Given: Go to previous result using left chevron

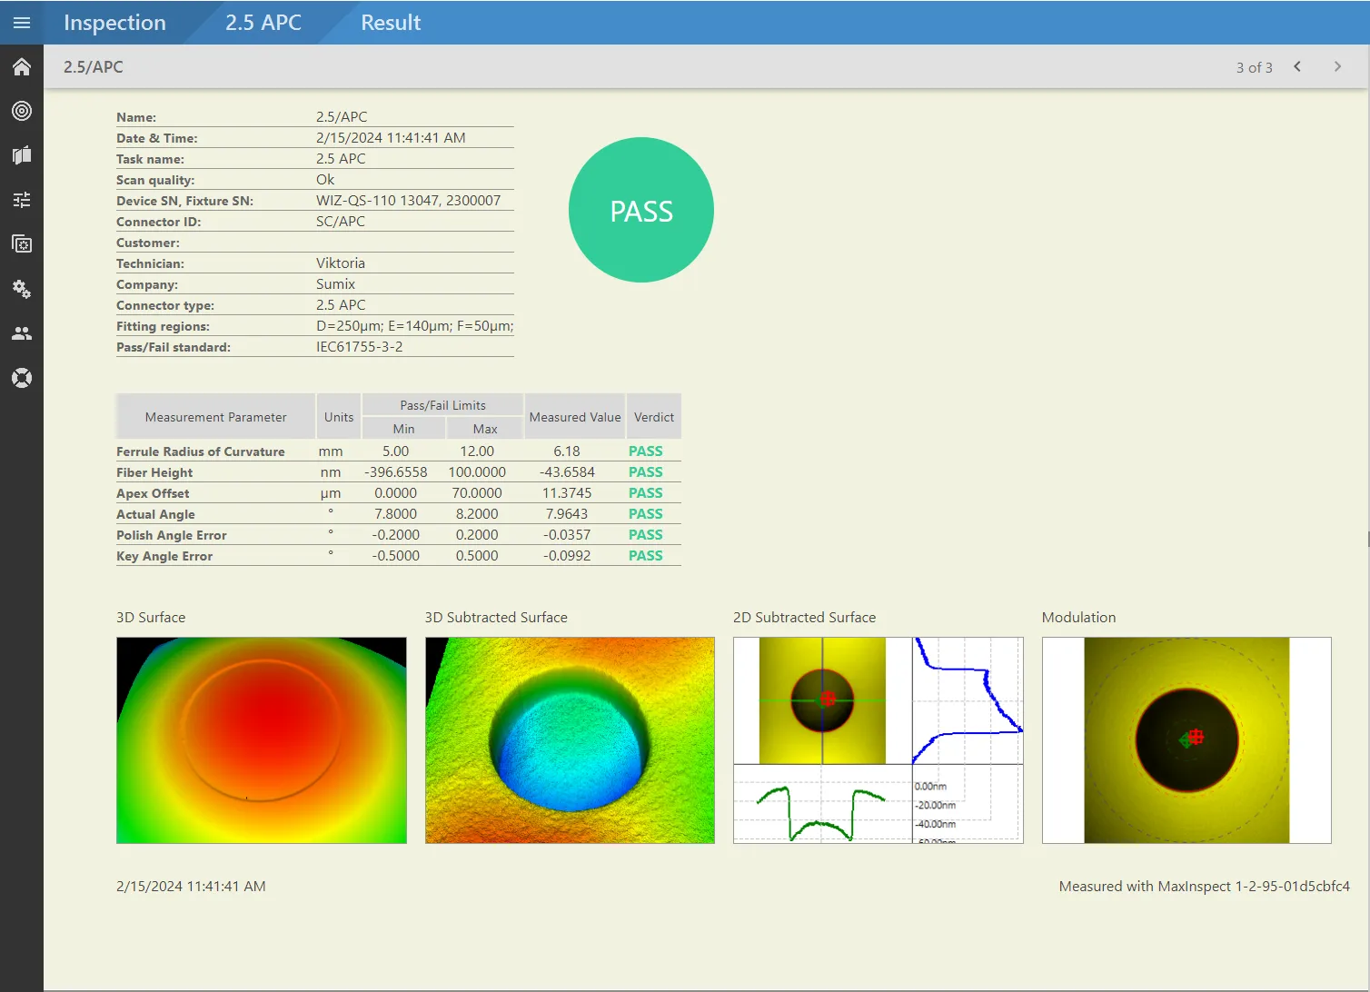Looking at the screenshot, I should coord(1297,66).
